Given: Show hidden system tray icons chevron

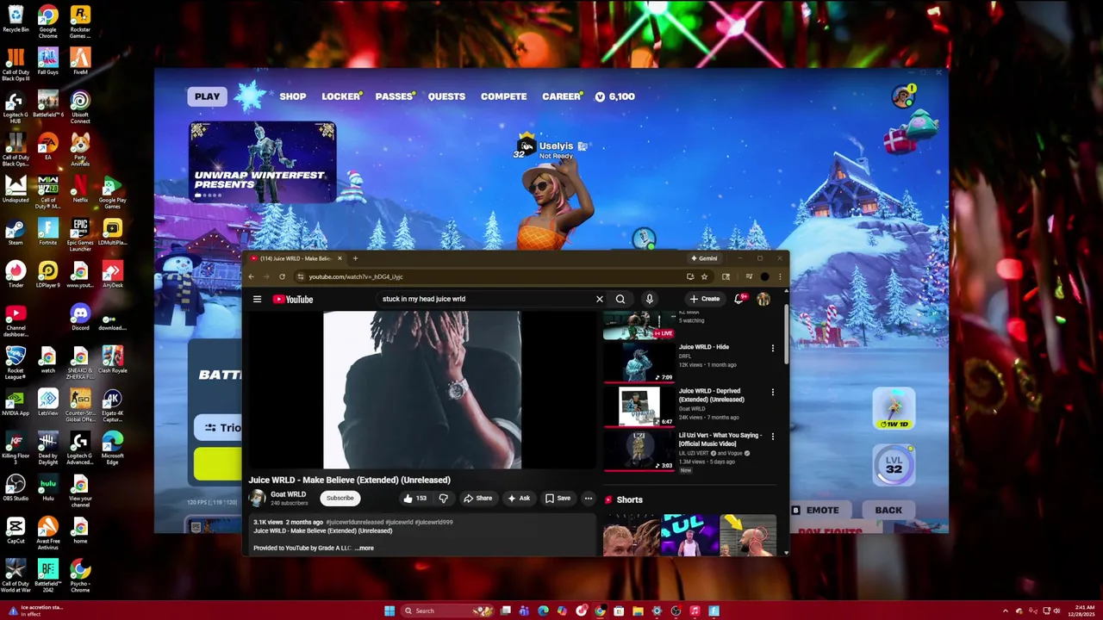Looking at the screenshot, I should point(1005,611).
